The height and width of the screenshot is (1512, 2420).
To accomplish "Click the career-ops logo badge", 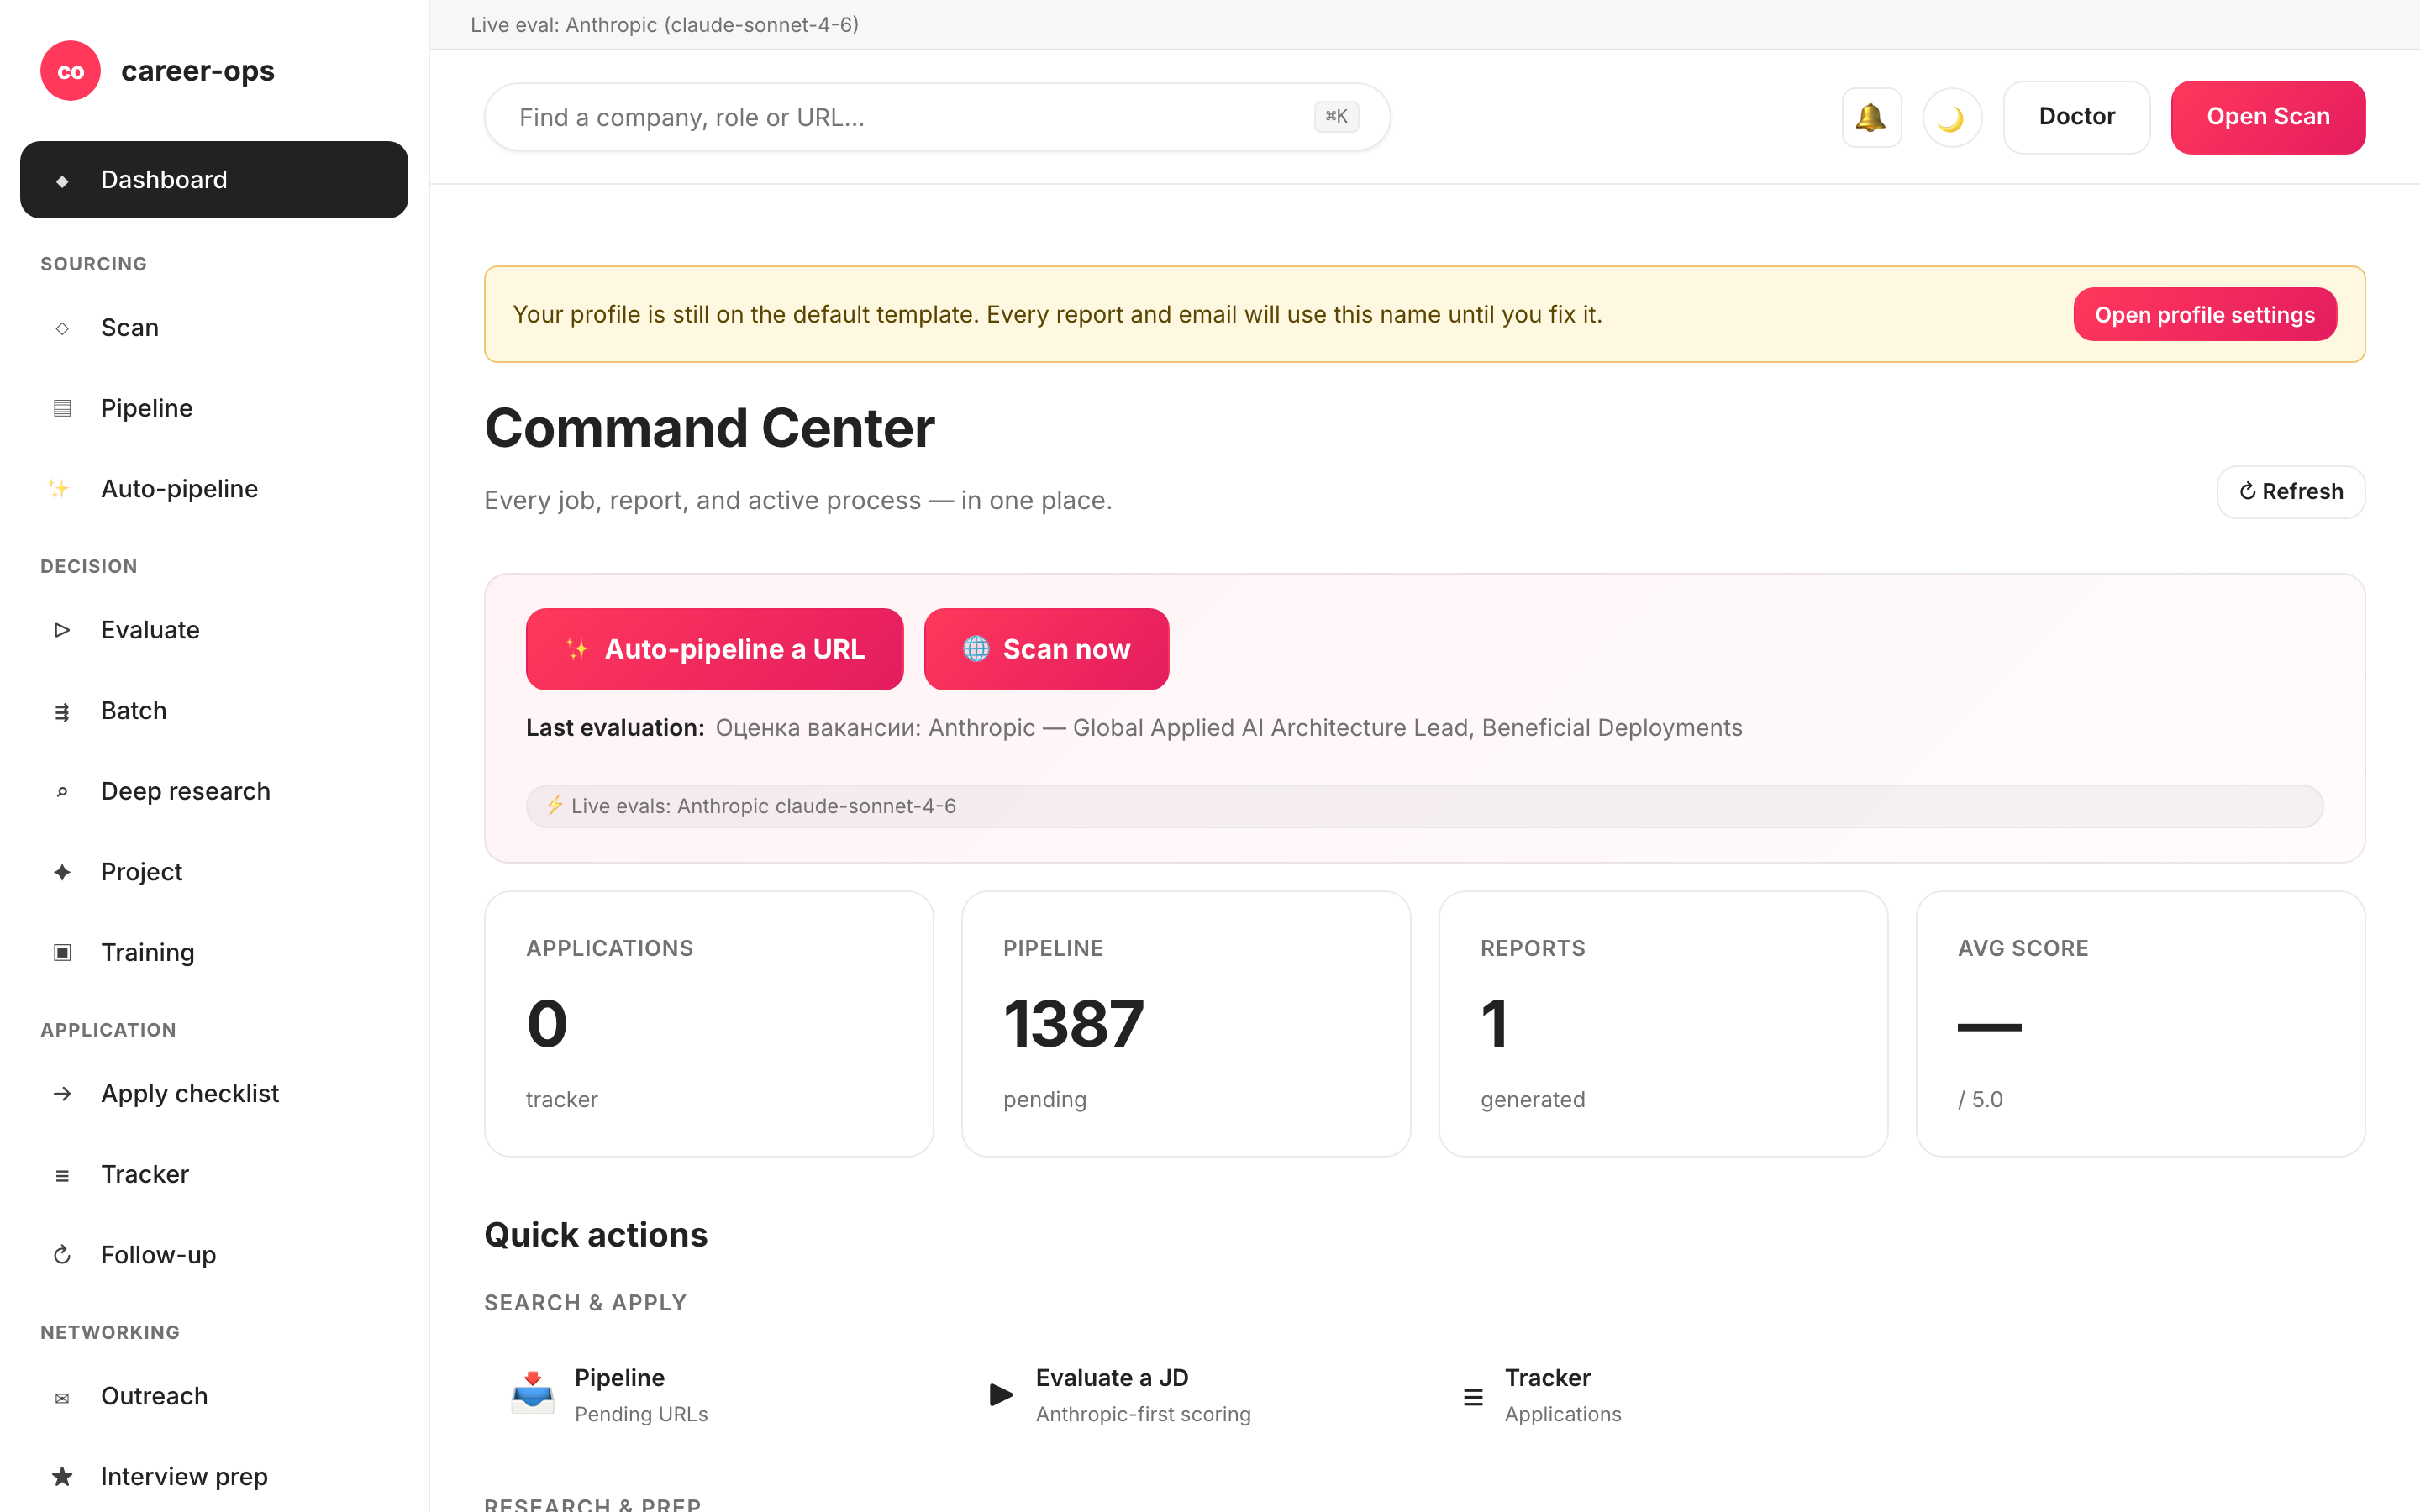I will (x=70, y=71).
